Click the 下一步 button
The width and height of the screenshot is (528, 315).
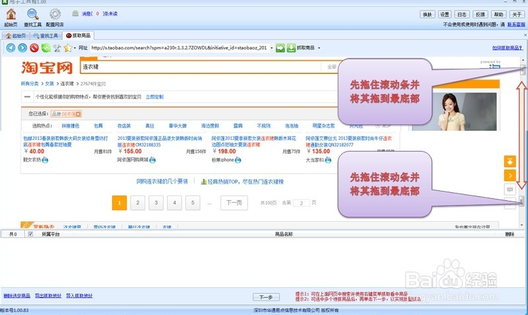tap(266, 297)
